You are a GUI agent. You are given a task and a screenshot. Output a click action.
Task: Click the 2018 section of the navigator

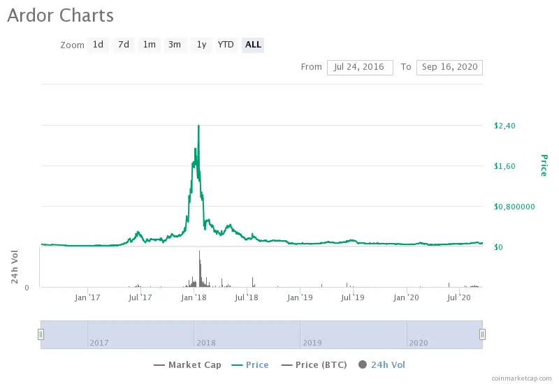247,334
